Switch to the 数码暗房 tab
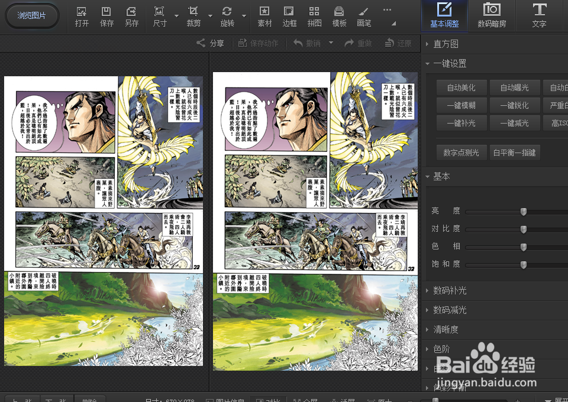The width and height of the screenshot is (568, 402). [x=492, y=15]
